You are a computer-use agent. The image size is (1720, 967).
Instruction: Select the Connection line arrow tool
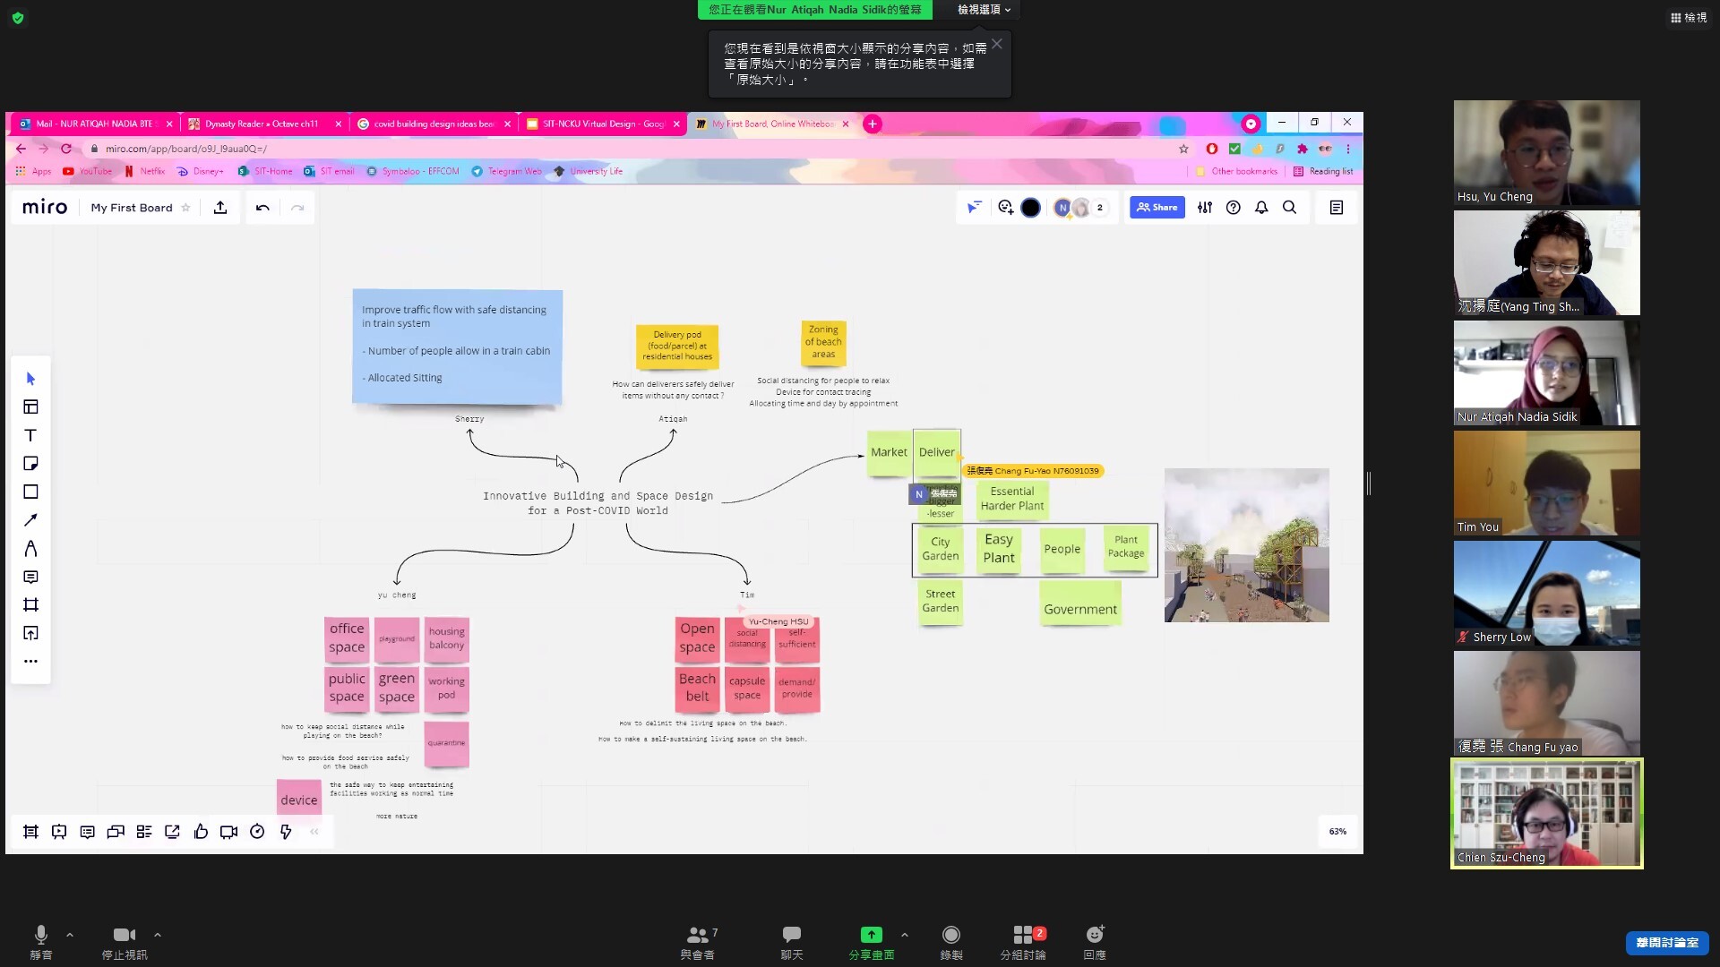tap(30, 520)
